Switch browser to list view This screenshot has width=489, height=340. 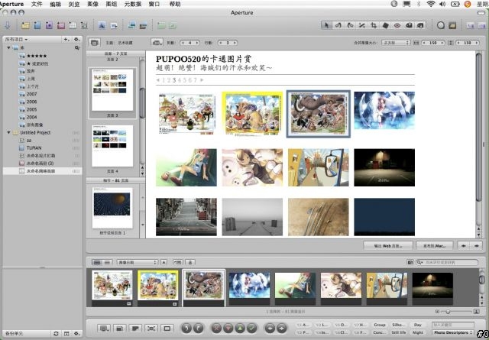point(107,263)
